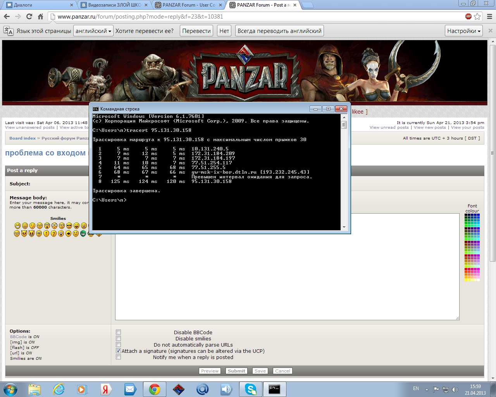The image size is (496, 397).
Task: Launch Internet Explorer from the taskbar
Action: pyautogui.click(x=59, y=389)
